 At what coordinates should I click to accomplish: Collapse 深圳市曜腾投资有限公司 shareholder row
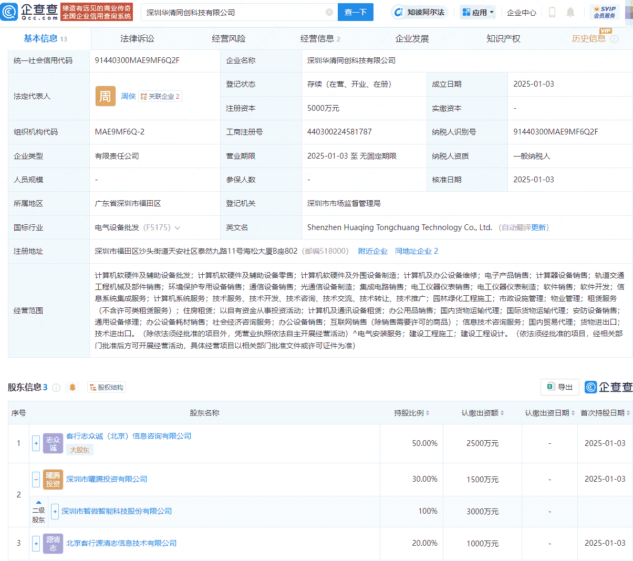pyautogui.click(x=36, y=479)
